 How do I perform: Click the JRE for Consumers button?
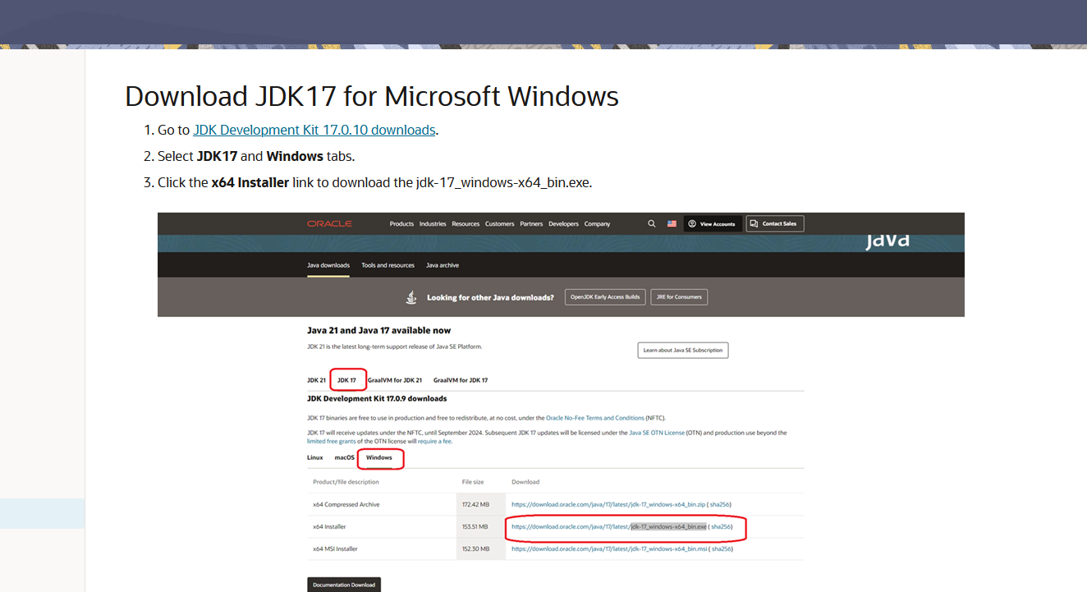point(679,297)
